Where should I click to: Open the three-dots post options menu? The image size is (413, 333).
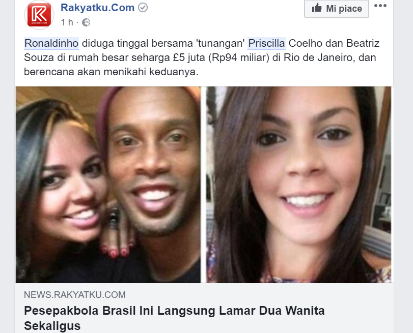[380, 6]
